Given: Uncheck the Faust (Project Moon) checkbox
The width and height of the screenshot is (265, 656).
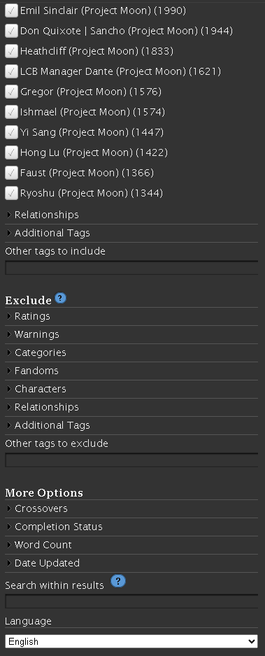Looking at the screenshot, I should pyautogui.click(x=11, y=173).
